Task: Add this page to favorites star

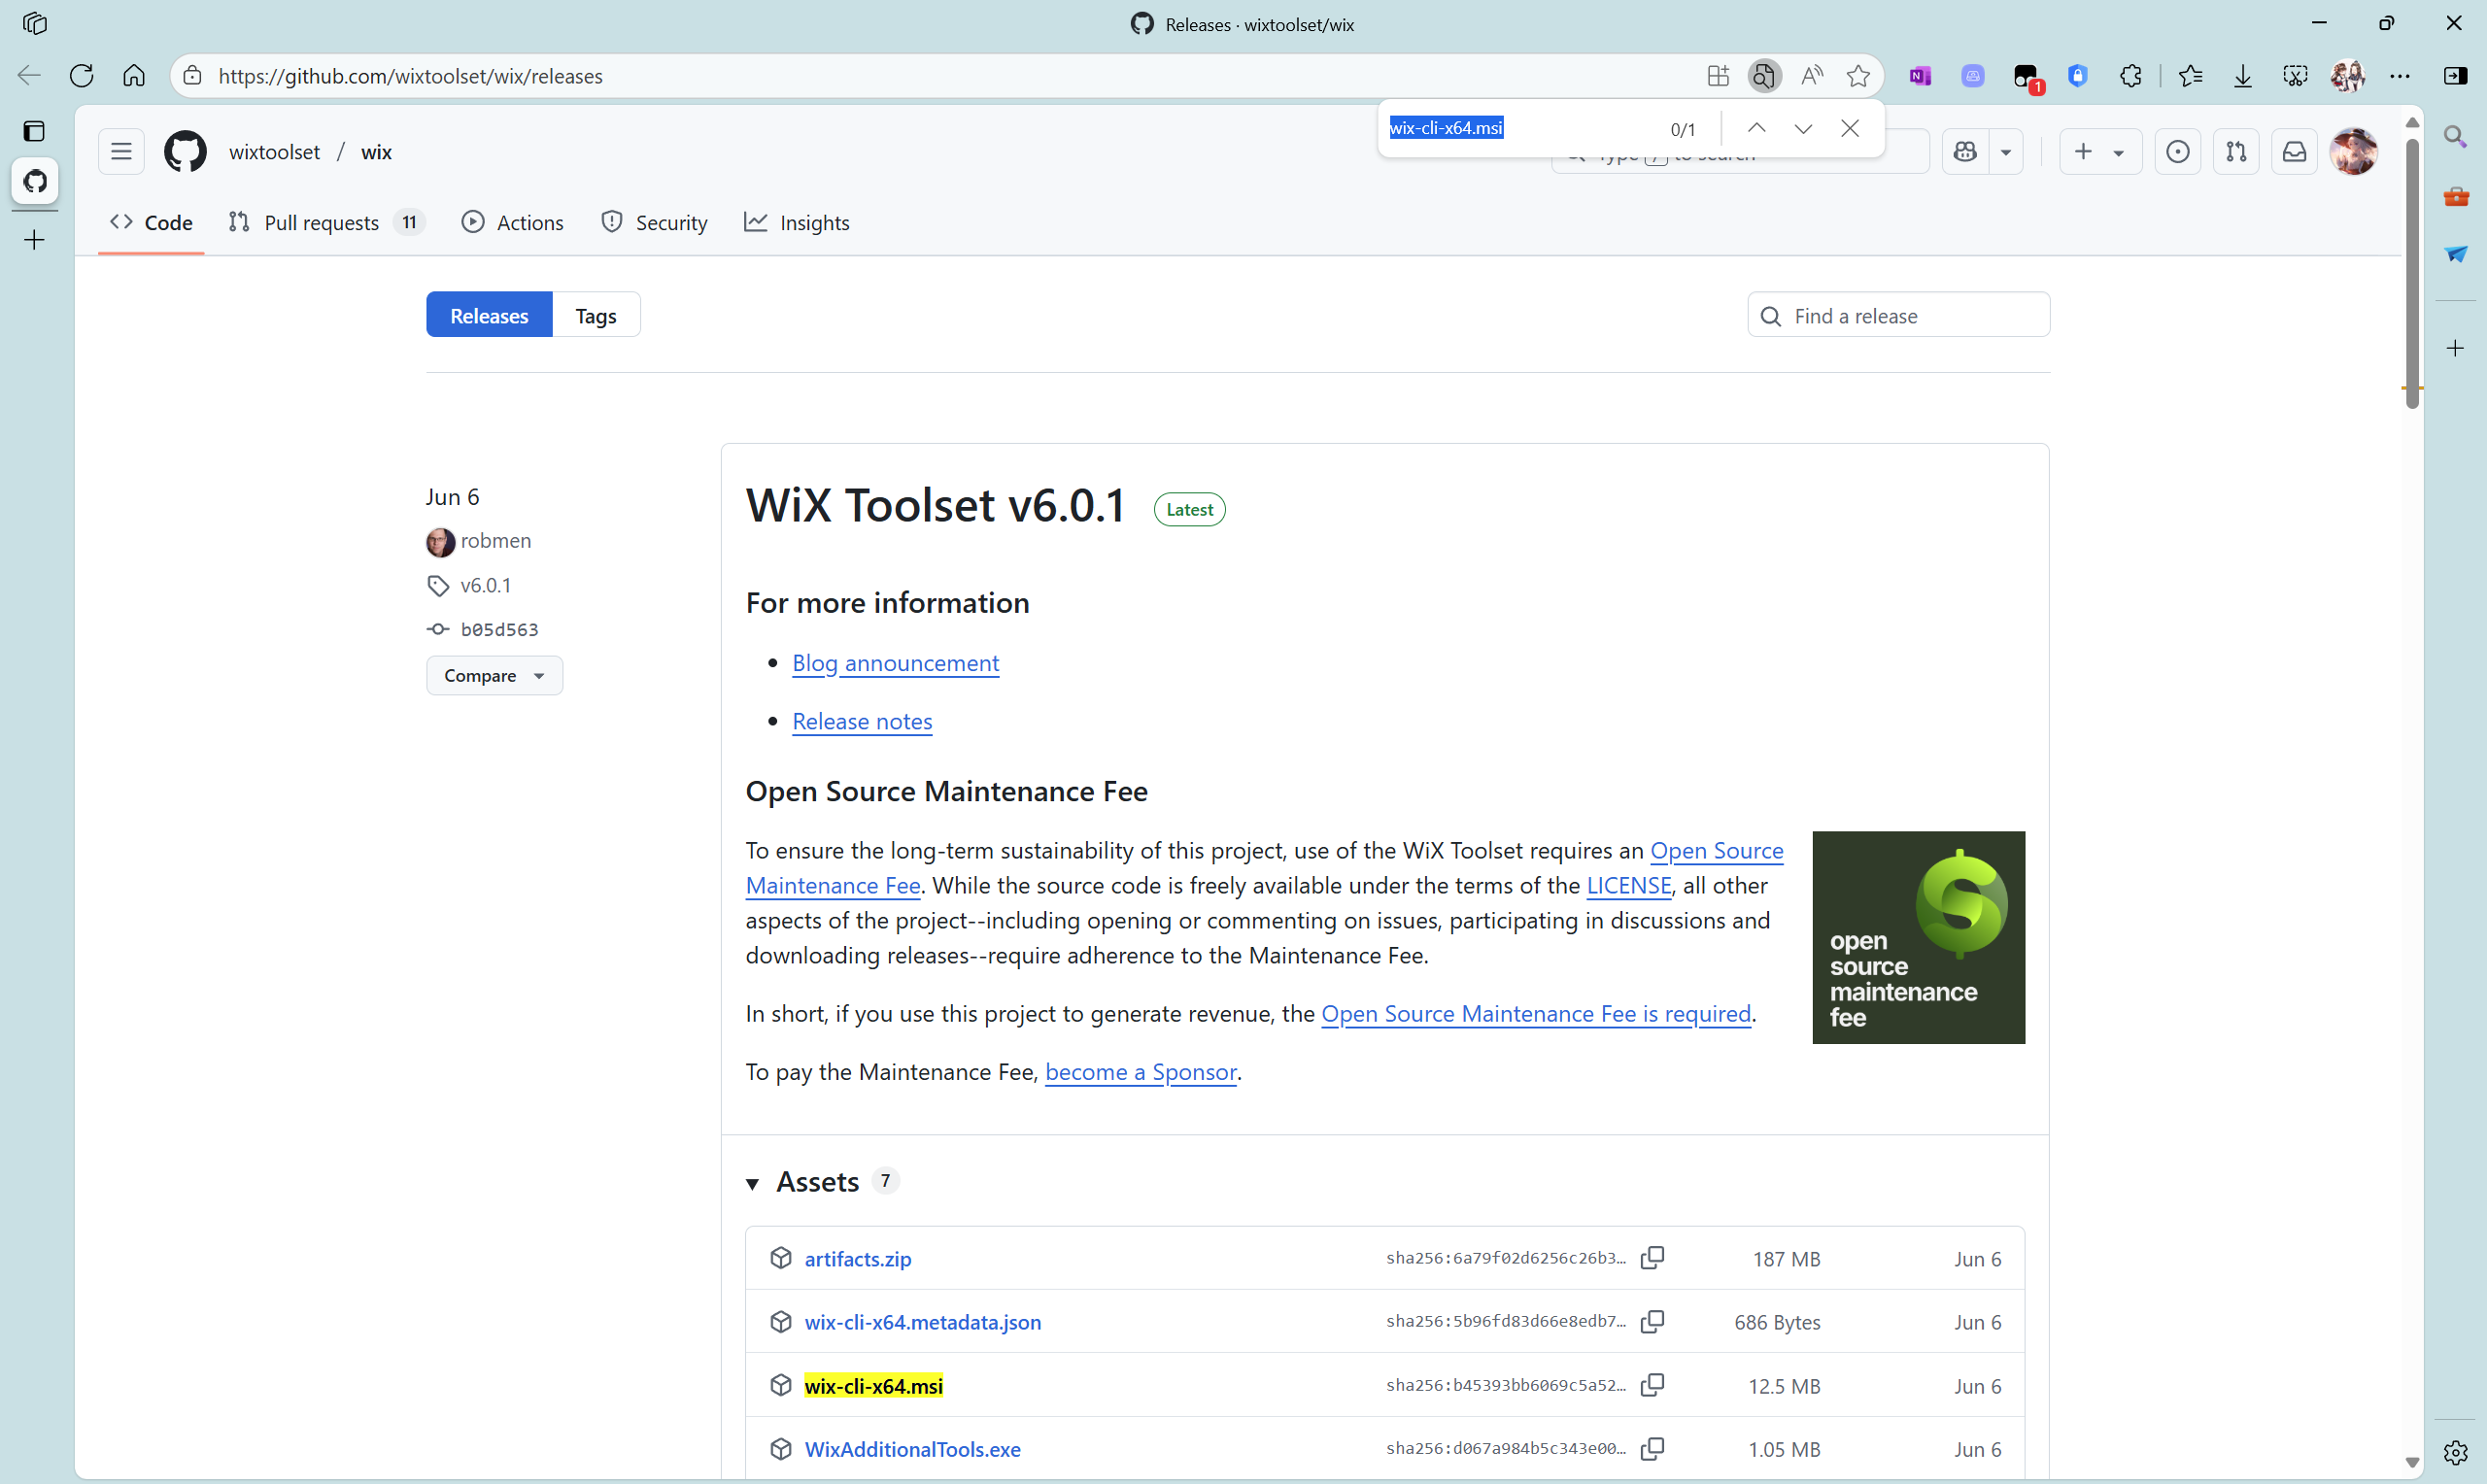Action: (x=1858, y=76)
